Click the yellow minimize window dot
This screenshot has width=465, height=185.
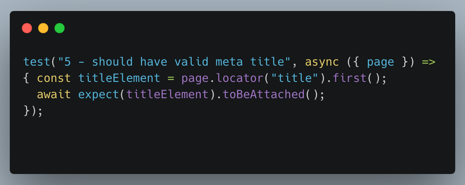43,28
